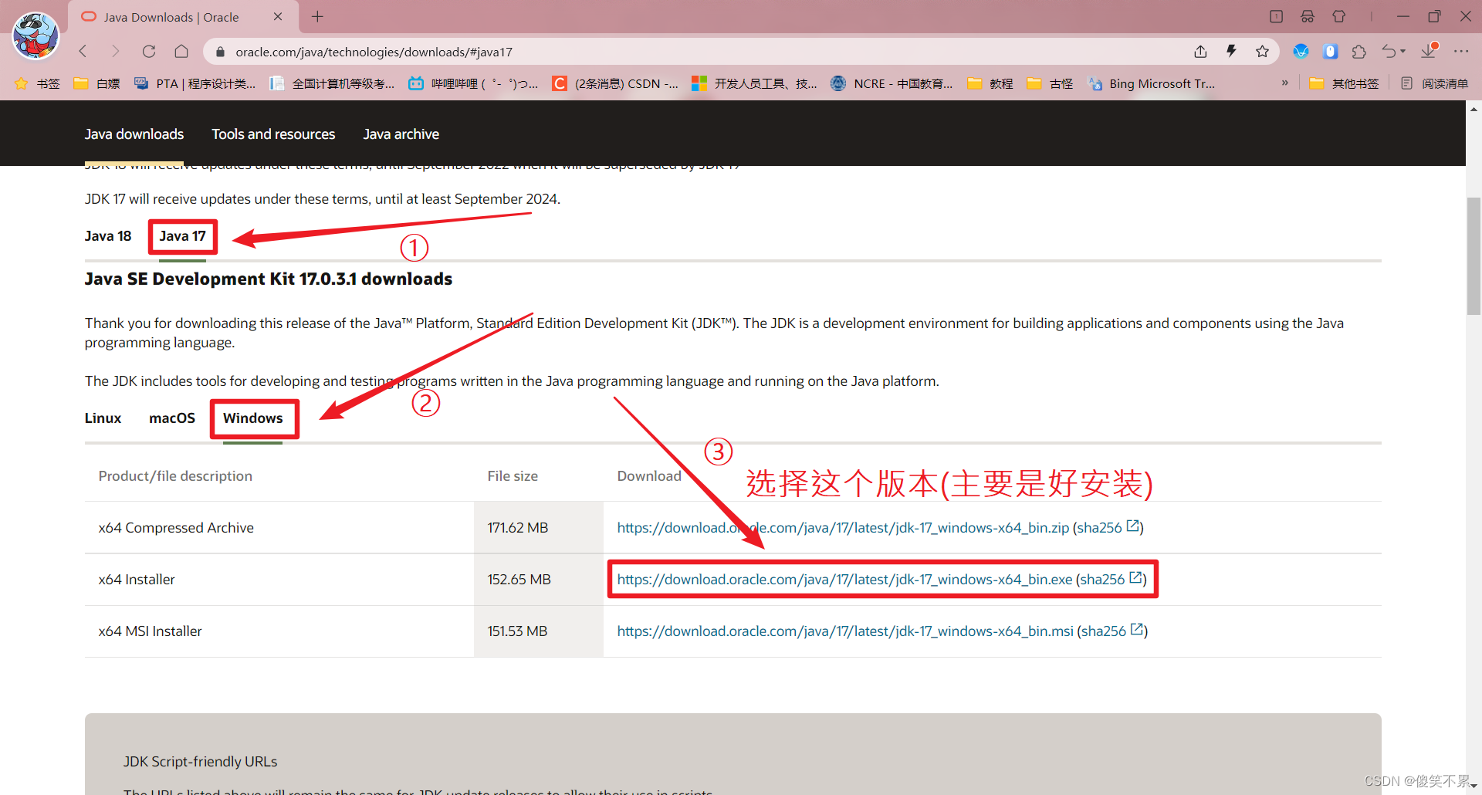1482x795 pixels.
Task: Click the undo arrow toolbar icon
Action: coord(1389,52)
